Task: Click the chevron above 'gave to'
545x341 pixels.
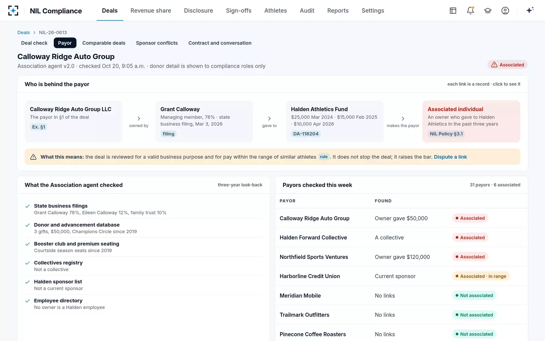Action: 269,119
